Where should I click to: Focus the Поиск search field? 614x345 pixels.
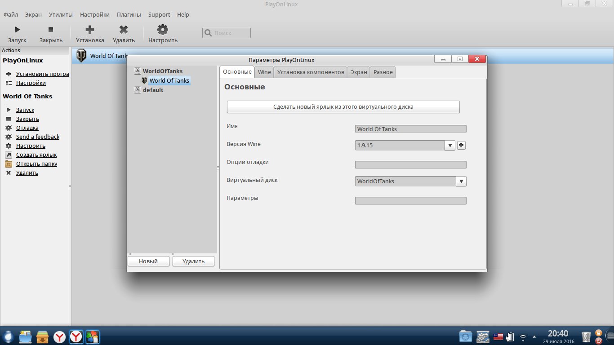click(x=227, y=33)
